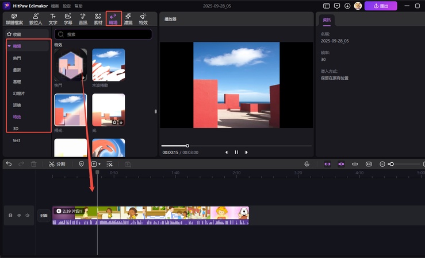Collapse the 轉場 category tree
Screen dimensions: 425x258
tap(9, 46)
